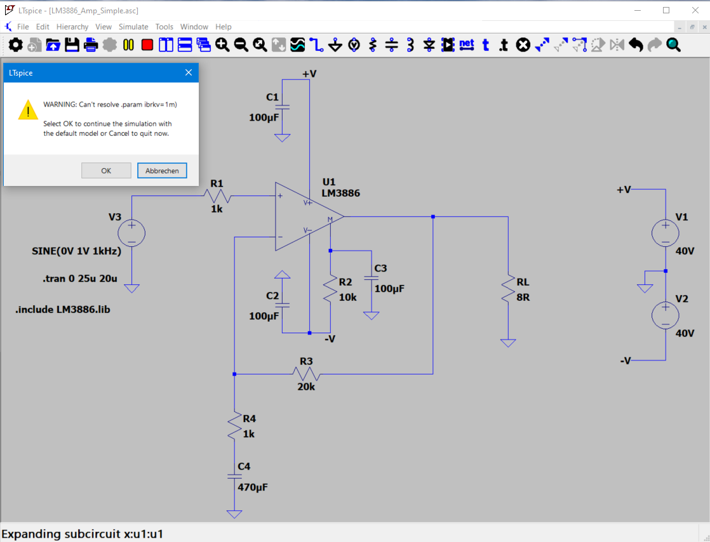Place a capacitor tool
The image size is (710, 542).
392,45
